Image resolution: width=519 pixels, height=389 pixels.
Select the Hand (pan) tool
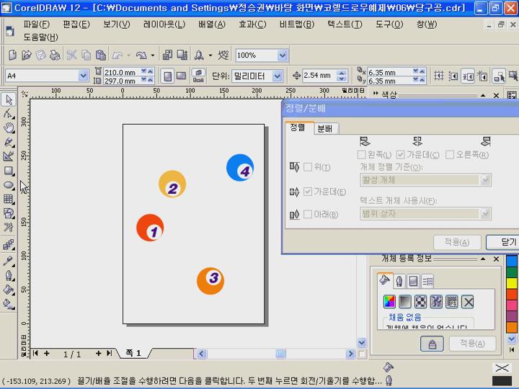click(x=9, y=128)
